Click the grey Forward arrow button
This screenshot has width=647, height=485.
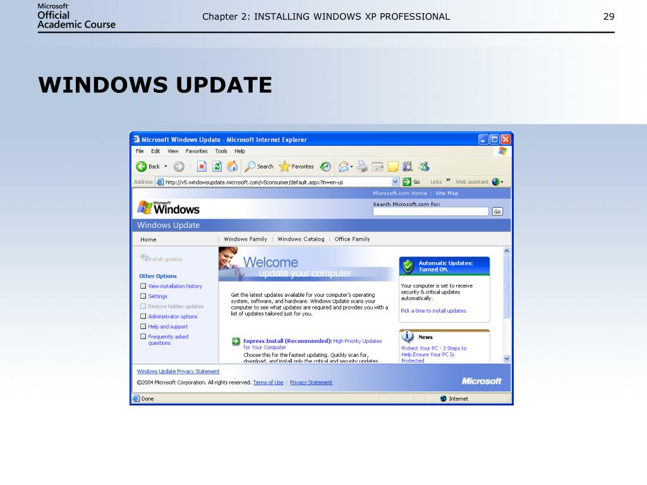(179, 167)
